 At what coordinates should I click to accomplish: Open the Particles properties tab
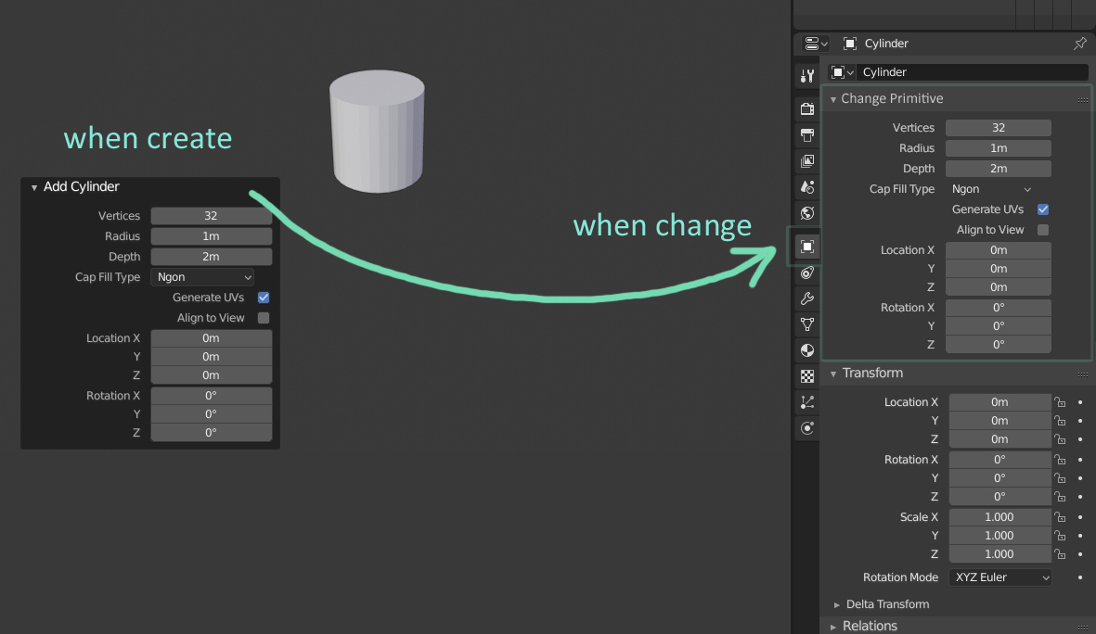(x=807, y=402)
